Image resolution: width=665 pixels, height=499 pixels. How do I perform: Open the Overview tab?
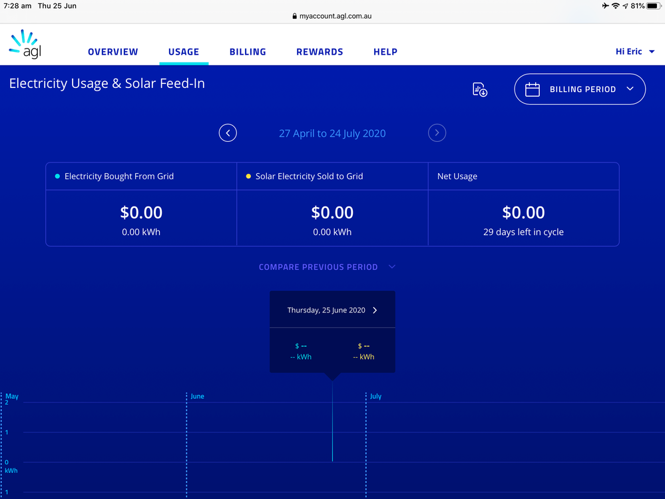coord(113,52)
